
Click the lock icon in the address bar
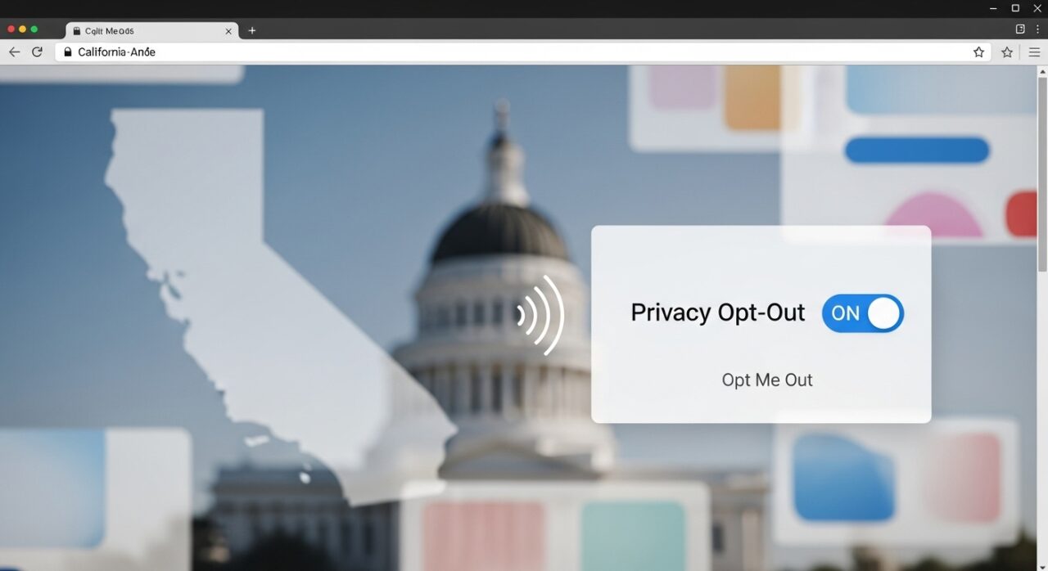(x=68, y=52)
